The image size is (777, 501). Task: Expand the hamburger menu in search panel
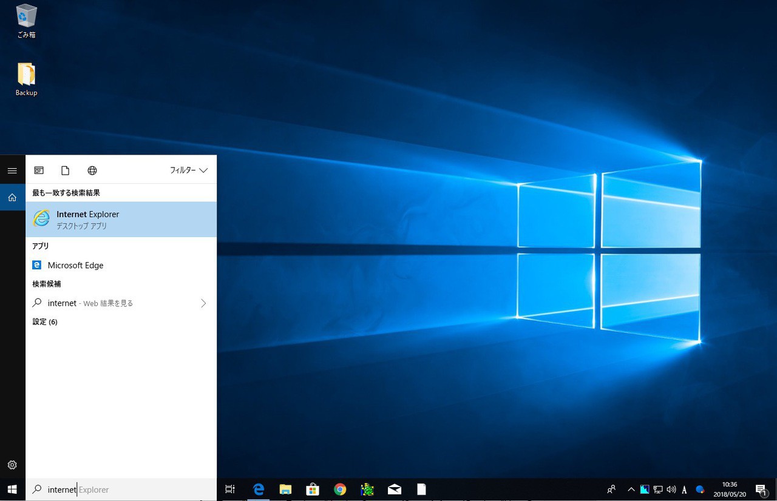pos(12,170)
